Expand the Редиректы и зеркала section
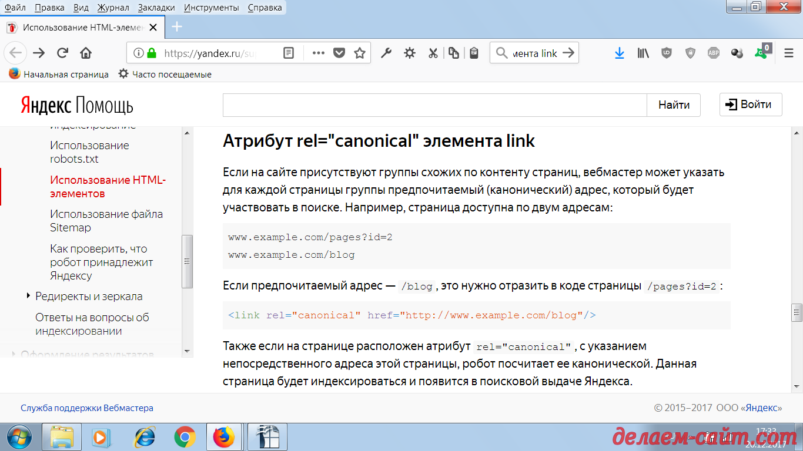 (28, 296)
